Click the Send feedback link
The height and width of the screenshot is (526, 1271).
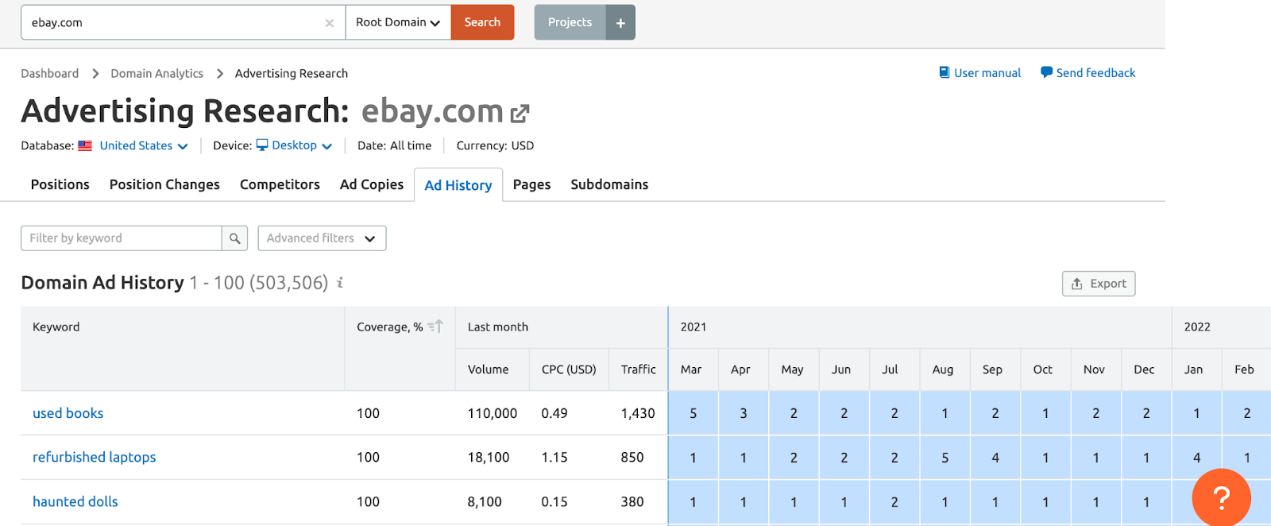point(1087,73)
